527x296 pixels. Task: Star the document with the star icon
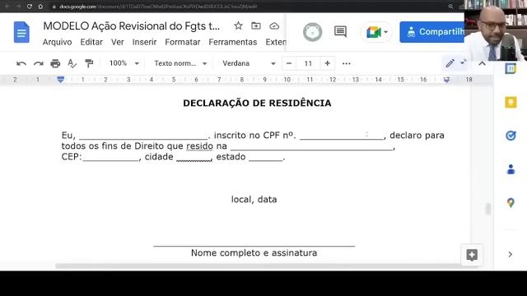tap(238, 25)
